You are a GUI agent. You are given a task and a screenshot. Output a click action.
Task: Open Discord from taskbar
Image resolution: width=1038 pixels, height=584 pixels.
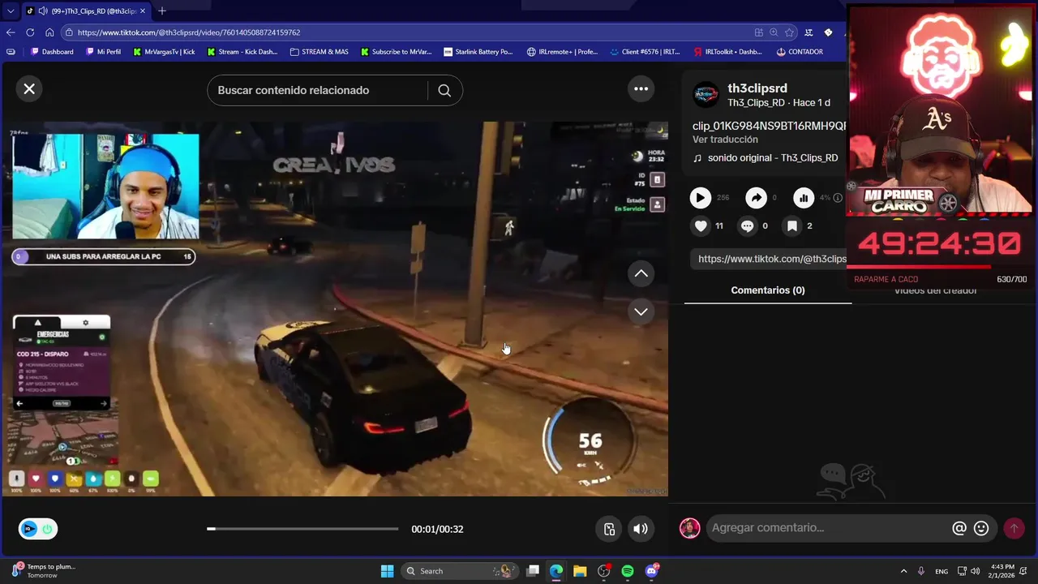pyautogui.click(x=651, y=571)
